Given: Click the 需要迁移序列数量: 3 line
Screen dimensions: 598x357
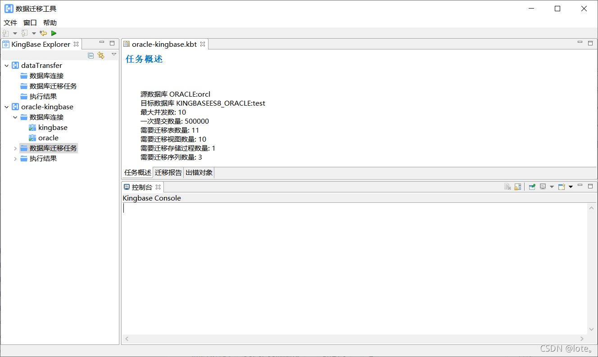Looking at the screenshot, I should click(171, 157).
